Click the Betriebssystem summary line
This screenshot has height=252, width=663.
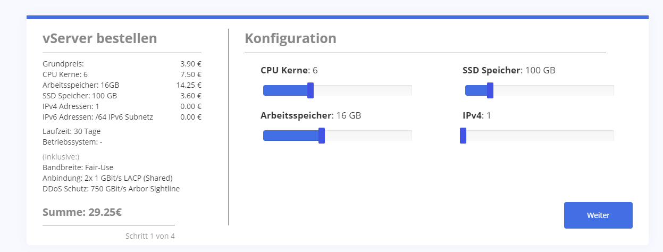coord(72,142)
